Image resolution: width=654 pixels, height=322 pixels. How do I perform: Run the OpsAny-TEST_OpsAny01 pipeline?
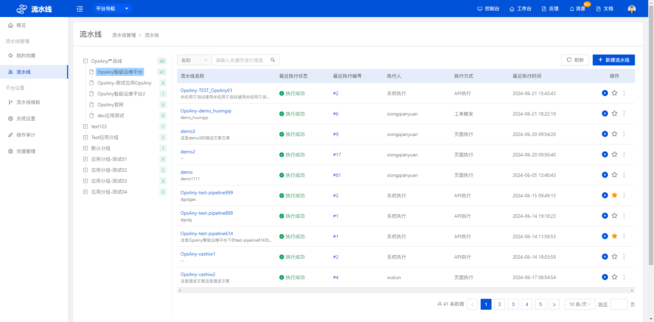(x=605, y=93)
